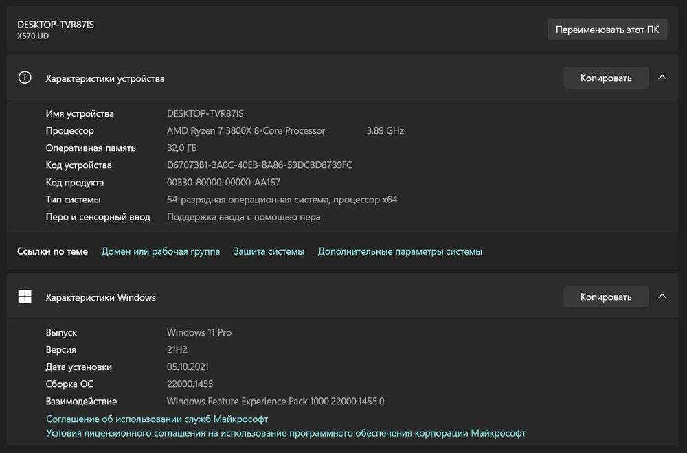Click the Характеристики устройства header title
The width and height of the screenshot is (687, 453).
105,78
